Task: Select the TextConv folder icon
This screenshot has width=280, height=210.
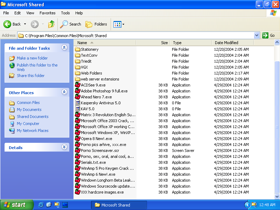Action: [77, 55]
